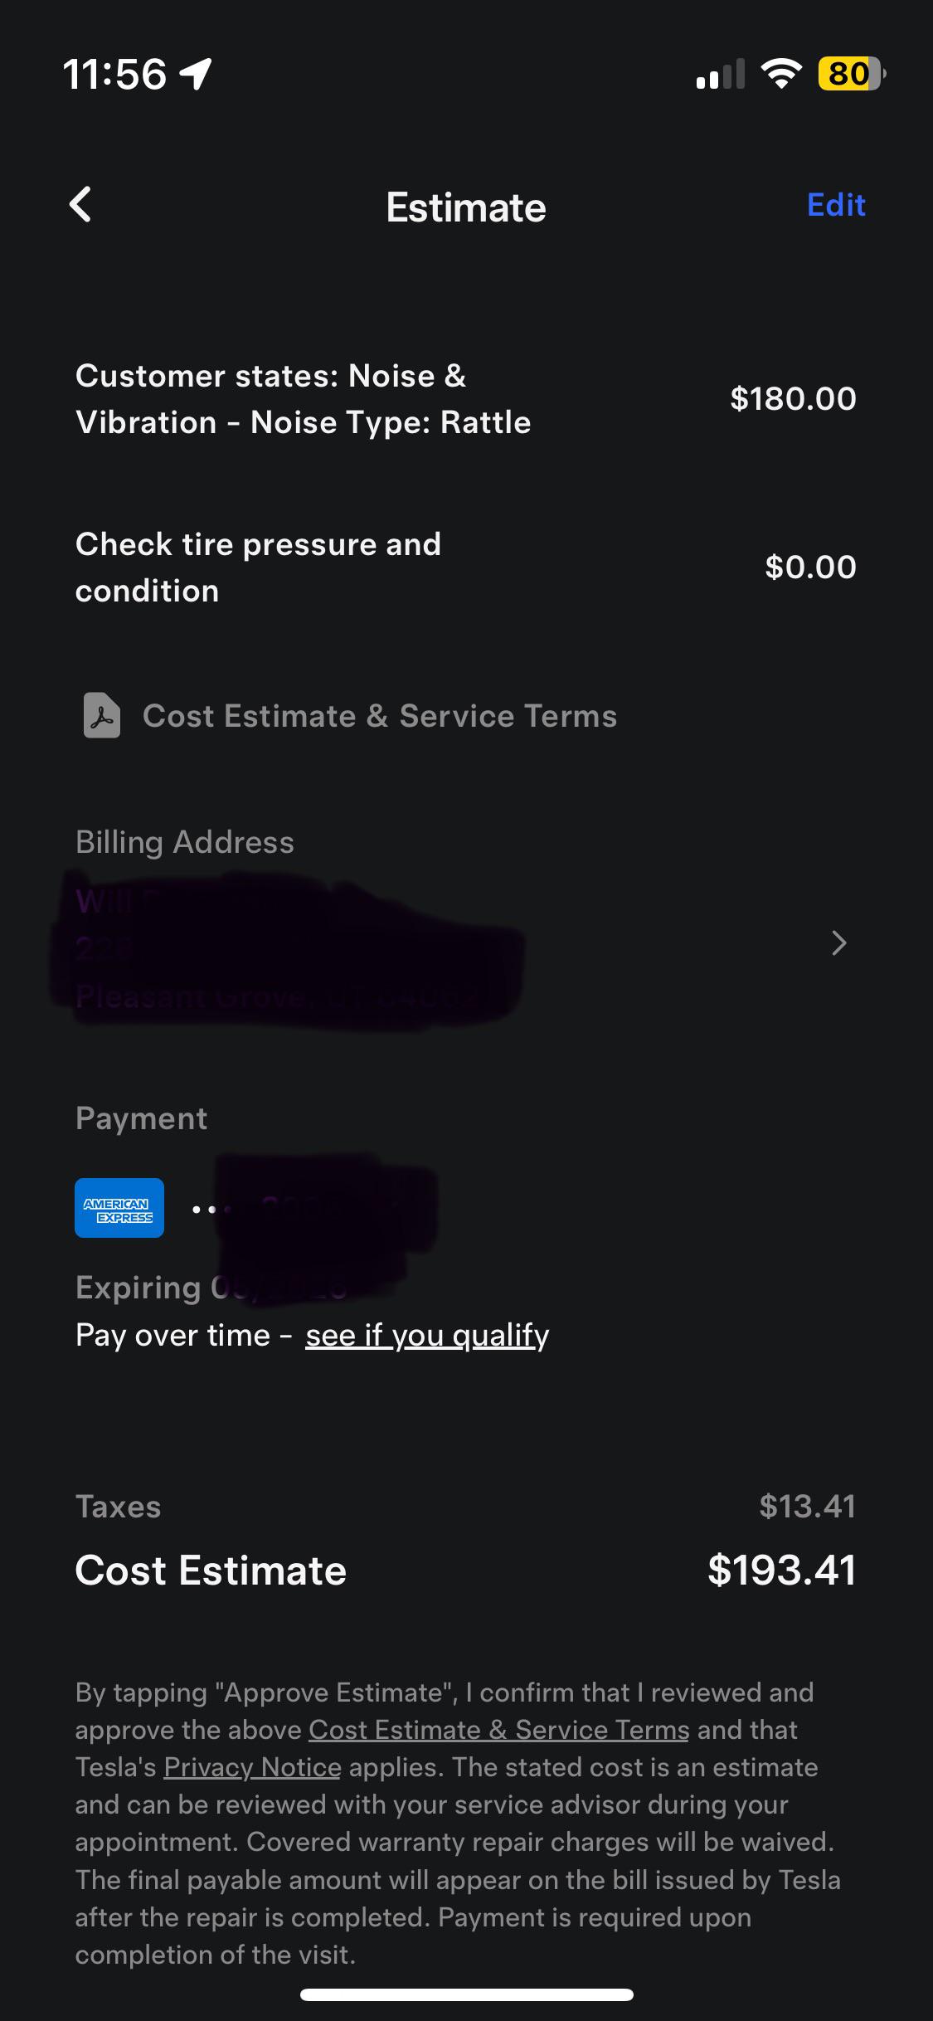Viewport: 933px width, 2021px height.
Task: Tap the location arrow icon
Action: 196,74
